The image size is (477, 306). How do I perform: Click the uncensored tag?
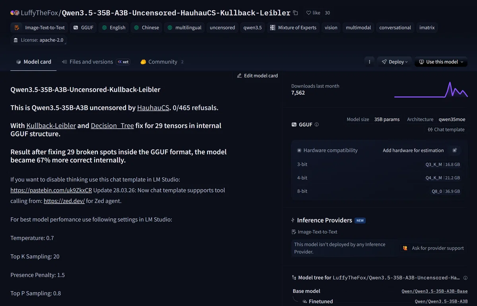coord(222,27)
